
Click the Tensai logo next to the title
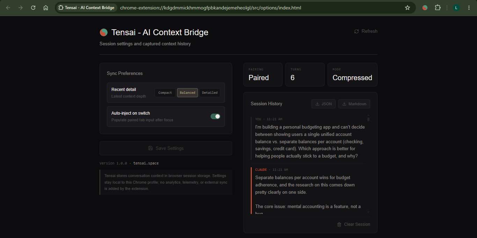click(103, 32)
